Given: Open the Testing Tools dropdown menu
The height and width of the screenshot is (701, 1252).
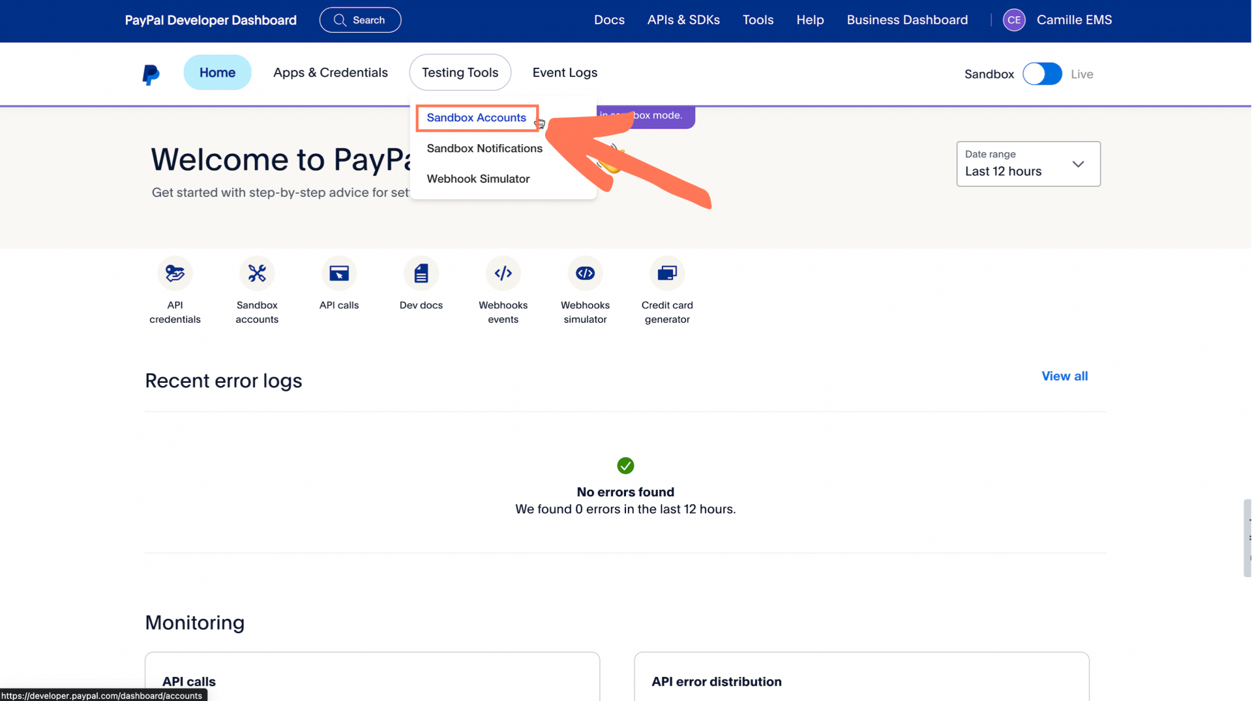Looking at the screenshot, I should pyautogui.click(x=460, y=72).
